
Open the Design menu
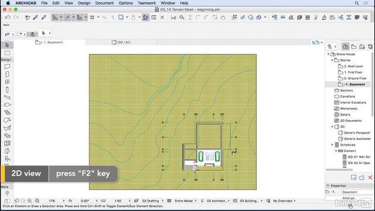(84, 3)
